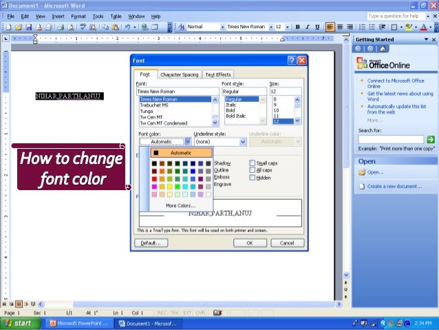Click the Open folder icon in toolbar
The image size is (439, 330).
point(19,27)
